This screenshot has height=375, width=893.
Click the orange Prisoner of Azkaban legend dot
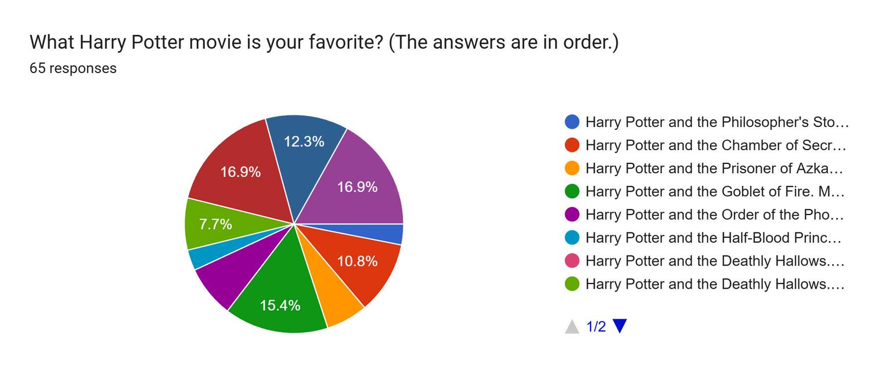[572, 168]
